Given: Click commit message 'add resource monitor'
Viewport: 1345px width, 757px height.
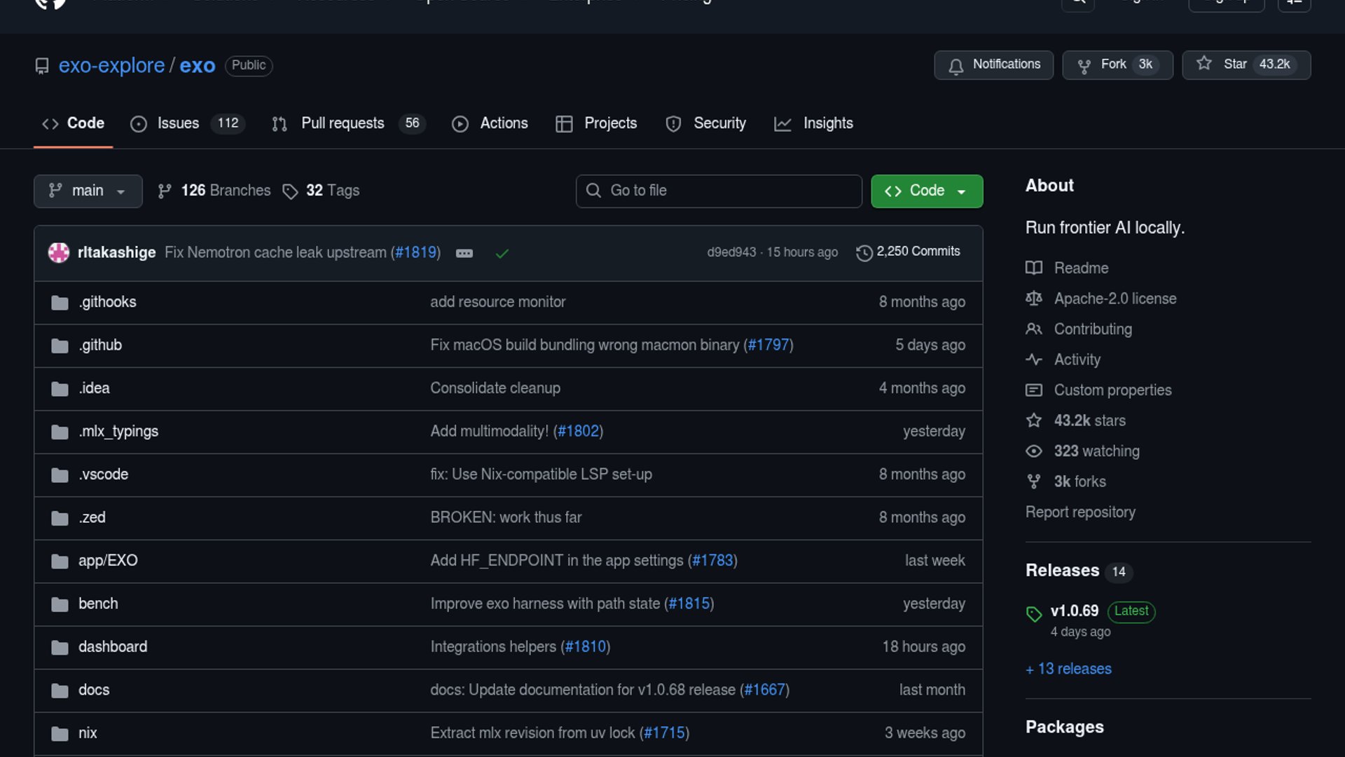Looking at the screenshot, I should (498, 302).
